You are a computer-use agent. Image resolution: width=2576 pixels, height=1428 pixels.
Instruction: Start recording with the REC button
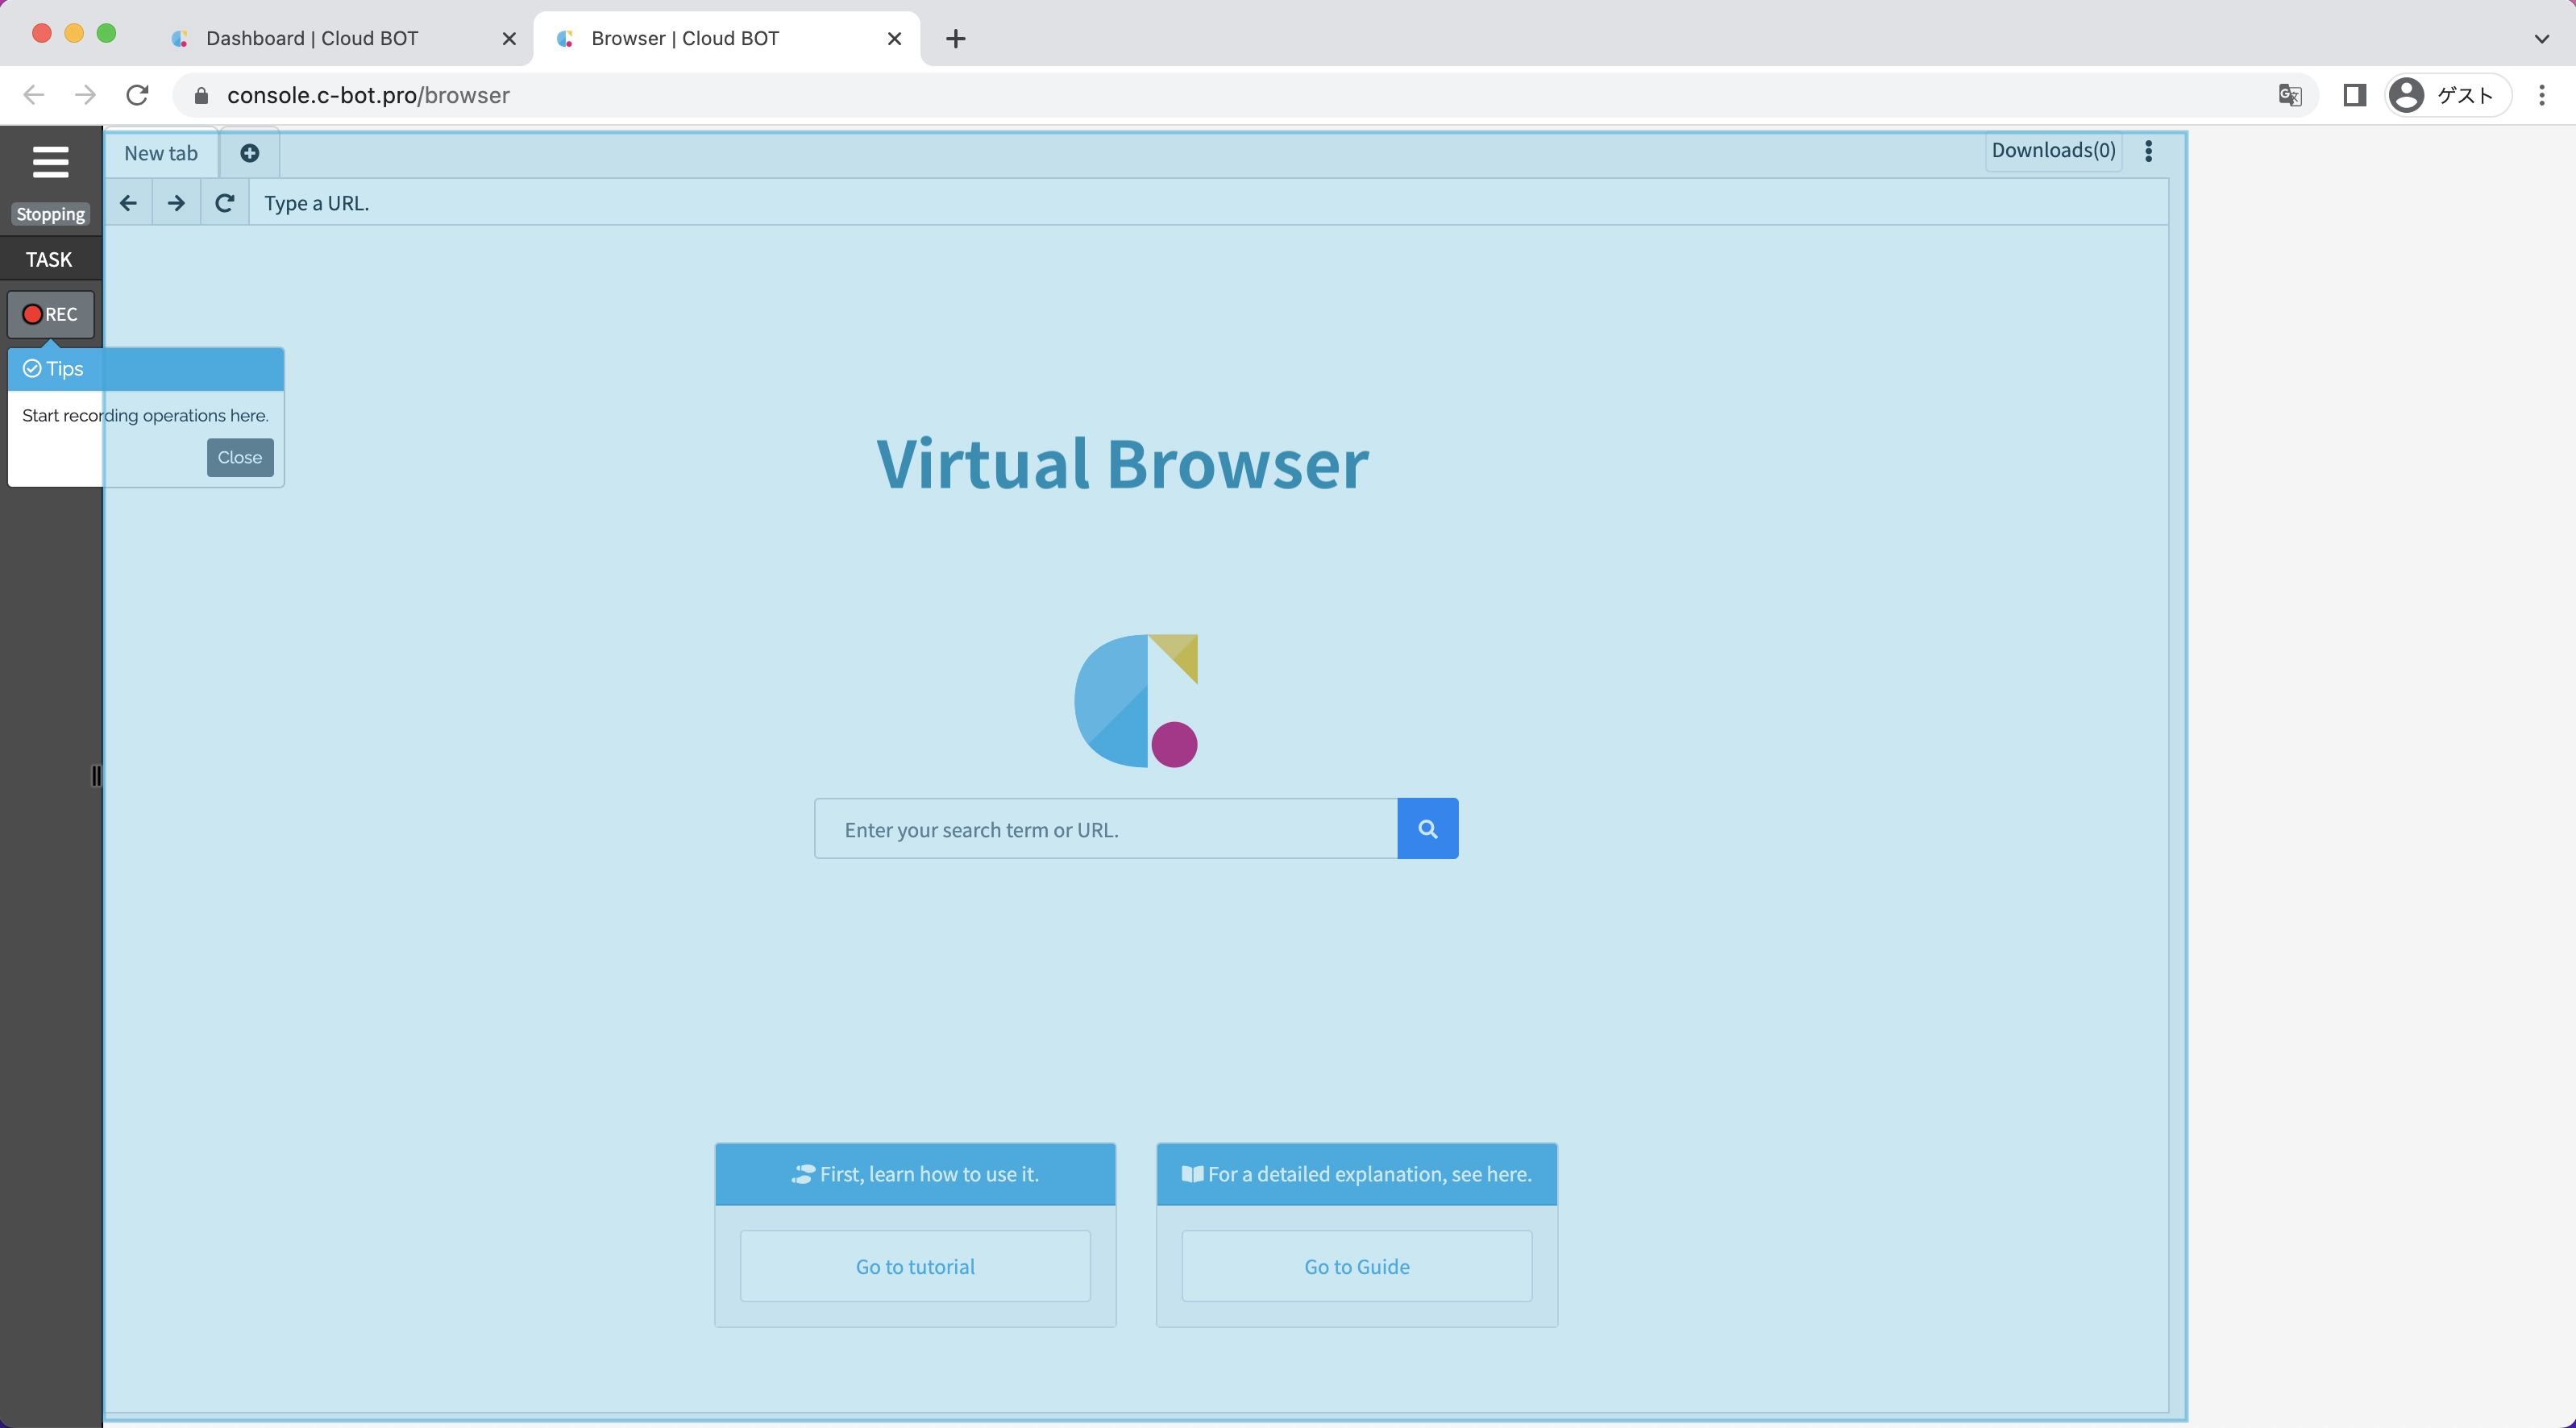[50, 314]
